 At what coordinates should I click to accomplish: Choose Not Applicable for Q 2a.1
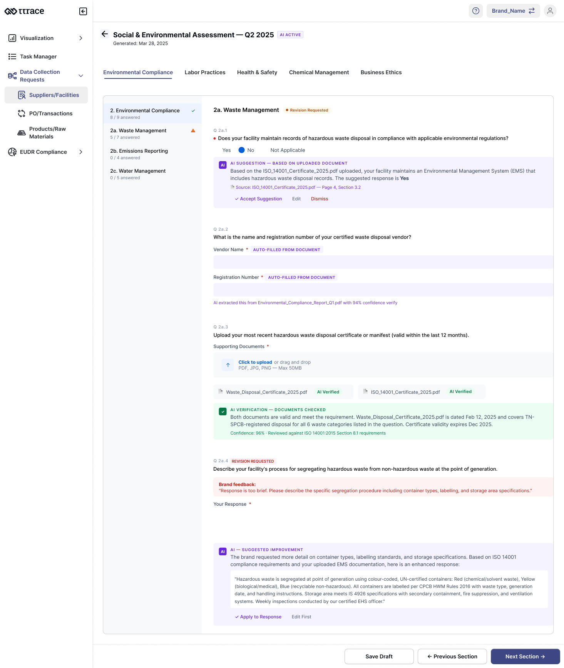288,150
